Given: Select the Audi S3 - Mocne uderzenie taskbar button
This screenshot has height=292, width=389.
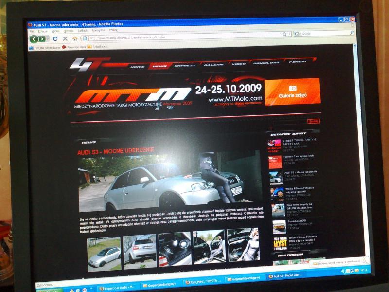Looking at the screenshot, I should [286, 276].
